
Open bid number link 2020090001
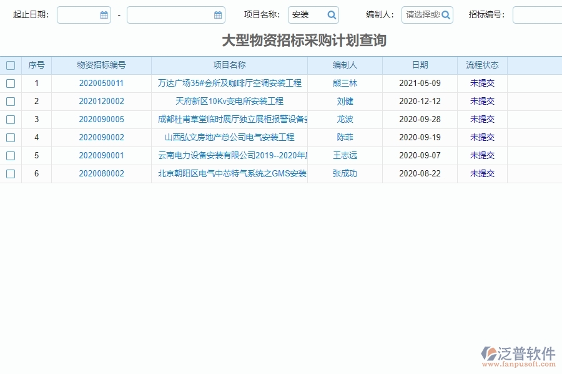coord(103,155)
